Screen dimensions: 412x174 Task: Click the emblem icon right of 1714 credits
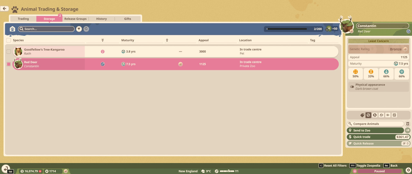[x=66, y=171]
